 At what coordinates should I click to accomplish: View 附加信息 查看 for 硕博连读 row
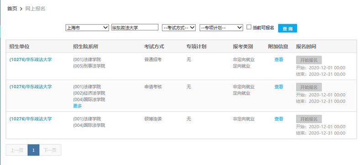[x=279, y=119]
